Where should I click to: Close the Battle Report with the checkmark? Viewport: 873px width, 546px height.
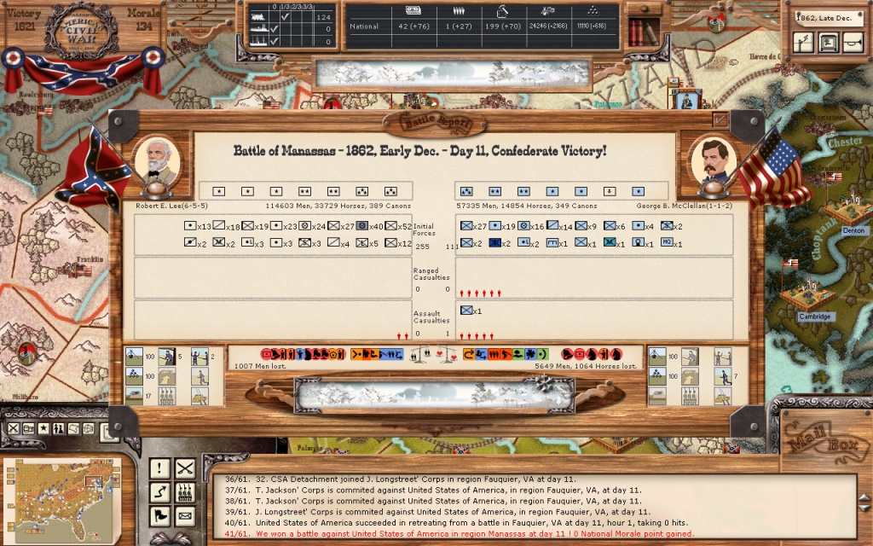tap(720, 120)
